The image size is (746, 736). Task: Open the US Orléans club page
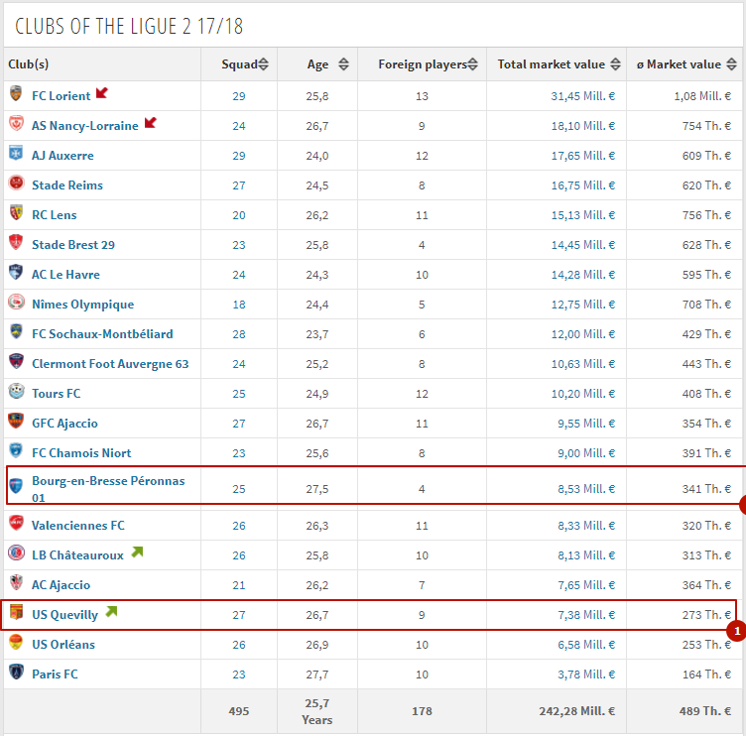point(63,644)
